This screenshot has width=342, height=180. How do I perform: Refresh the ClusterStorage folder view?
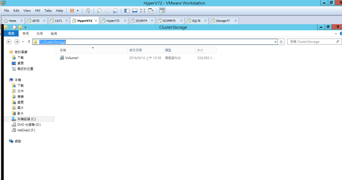(281, 42)
